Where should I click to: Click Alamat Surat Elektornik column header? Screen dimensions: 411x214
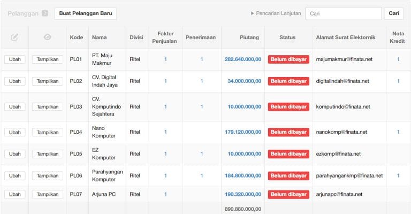point(346,37)
